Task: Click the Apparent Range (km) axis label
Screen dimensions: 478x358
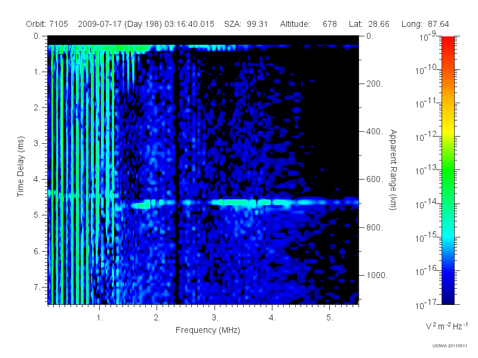Action: [393, 169]
